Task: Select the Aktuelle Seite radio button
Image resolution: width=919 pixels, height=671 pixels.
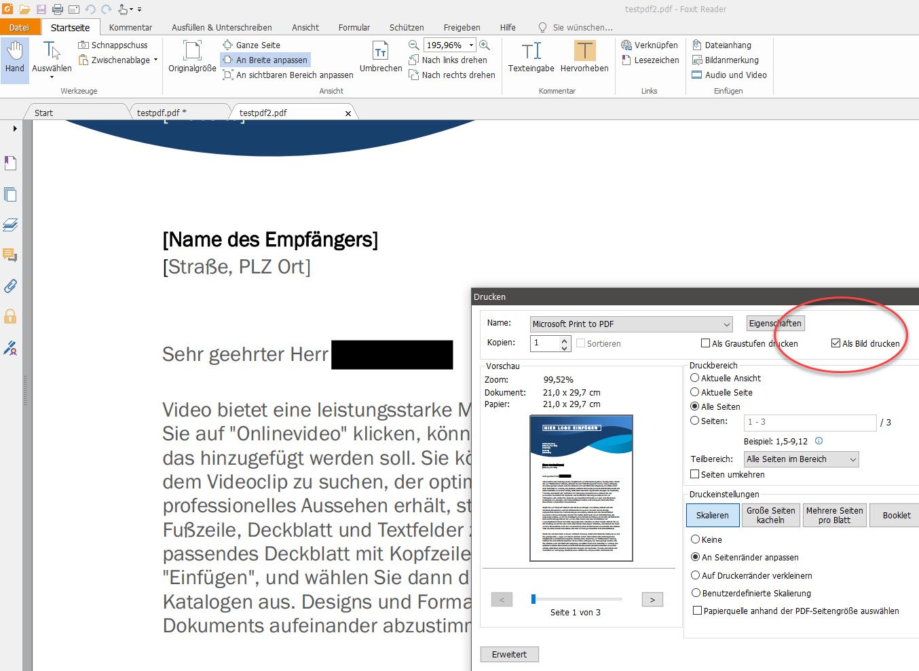Action: pyautogui.click(x=694, y=392)
